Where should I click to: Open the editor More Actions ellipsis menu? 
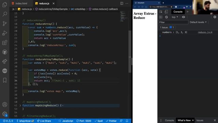coord(127,3)
